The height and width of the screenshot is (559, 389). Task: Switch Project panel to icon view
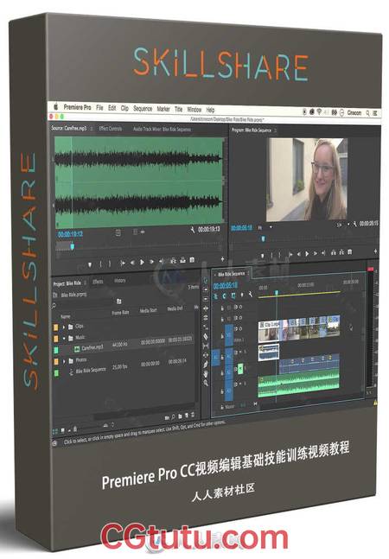[63, 431]
